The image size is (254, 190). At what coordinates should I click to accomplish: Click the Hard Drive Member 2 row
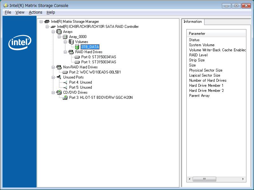coord(217,91)
